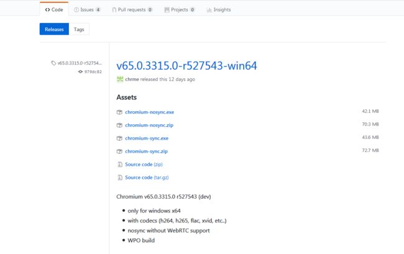Click text 'Chromium v65.0.3315.0 r527543 (dev)'
The image size is (404, 254).
[163, 197]
